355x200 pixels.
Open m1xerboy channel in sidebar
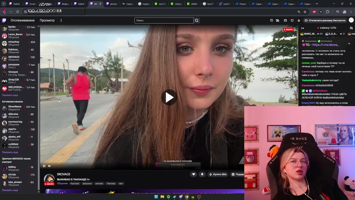point(19,43)
